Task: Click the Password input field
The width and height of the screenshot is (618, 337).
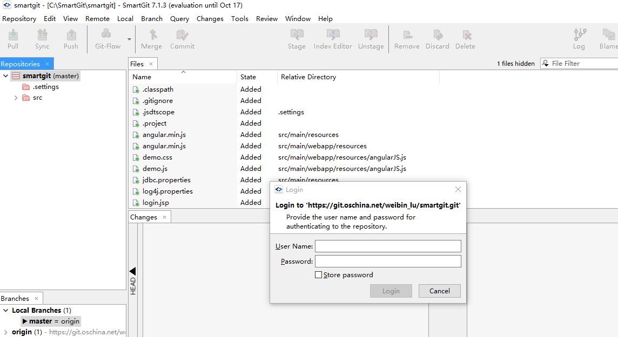Action: pos(388,262)
